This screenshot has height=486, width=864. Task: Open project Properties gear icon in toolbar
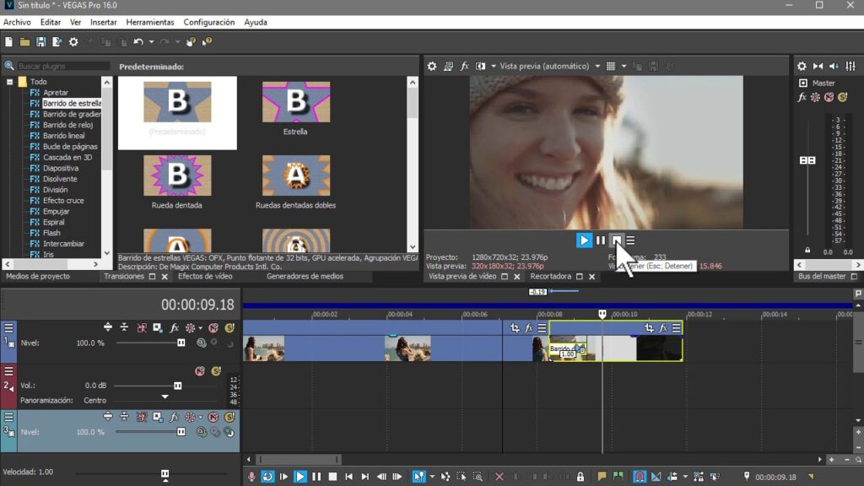point(73,42)
